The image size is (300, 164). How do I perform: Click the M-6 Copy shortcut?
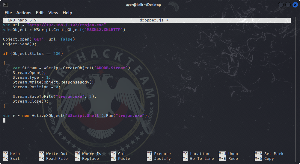tap(264, 158)
